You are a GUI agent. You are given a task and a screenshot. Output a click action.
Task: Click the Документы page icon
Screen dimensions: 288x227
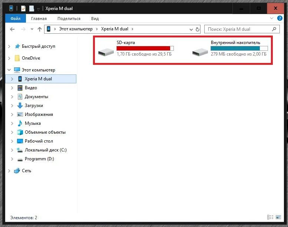click(x=20, y=97)
